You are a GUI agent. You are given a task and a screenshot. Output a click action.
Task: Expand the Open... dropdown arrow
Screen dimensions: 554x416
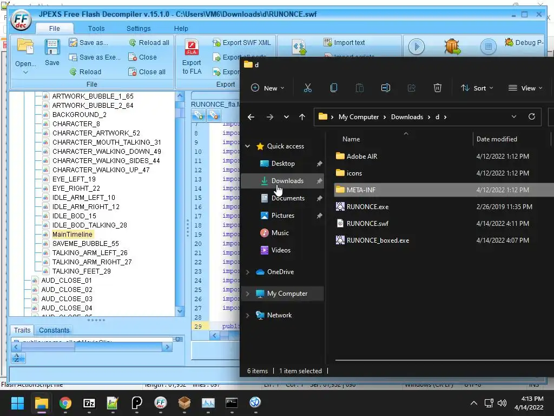point(25,73)
